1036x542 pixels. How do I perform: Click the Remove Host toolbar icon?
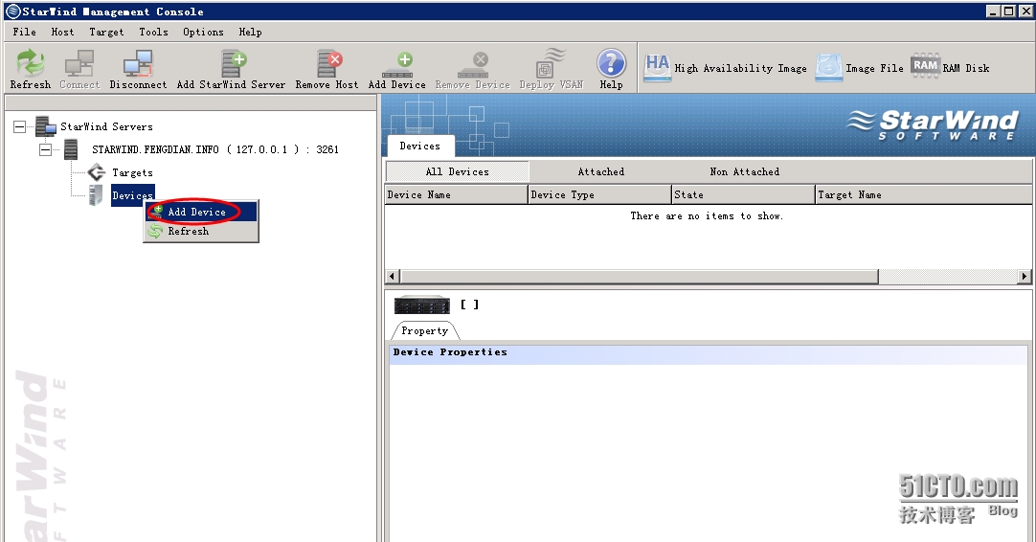(329, 63)
